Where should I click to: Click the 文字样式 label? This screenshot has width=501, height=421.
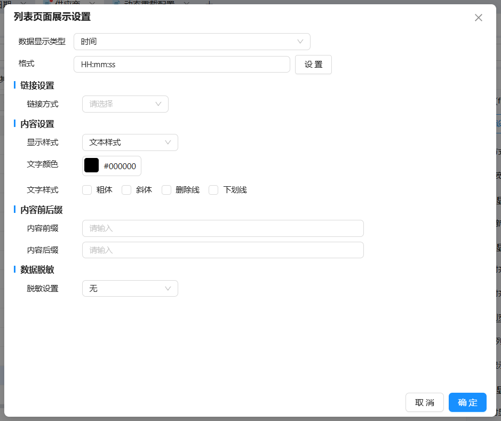click(x=43, y=190)
